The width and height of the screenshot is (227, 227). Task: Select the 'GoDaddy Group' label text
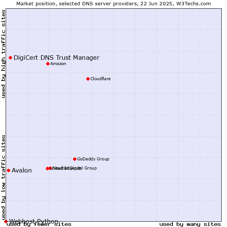[x=93, y=159]
